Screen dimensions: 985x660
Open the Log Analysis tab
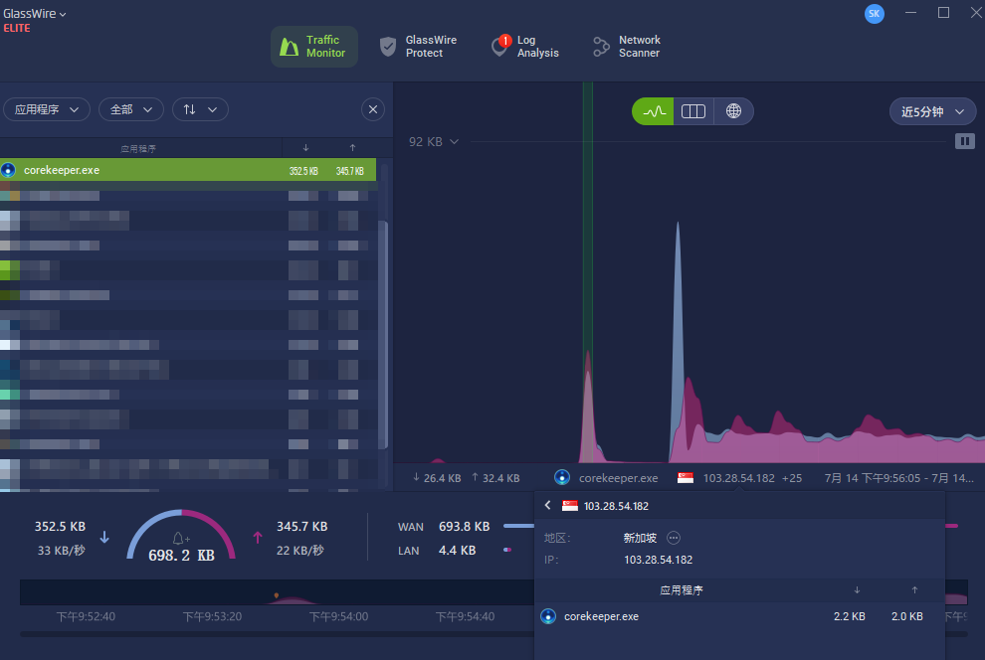(x=525, y=47)
